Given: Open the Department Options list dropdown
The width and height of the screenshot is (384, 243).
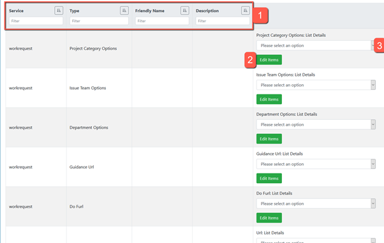Looking at the screenshot, I should click(316, 124).
